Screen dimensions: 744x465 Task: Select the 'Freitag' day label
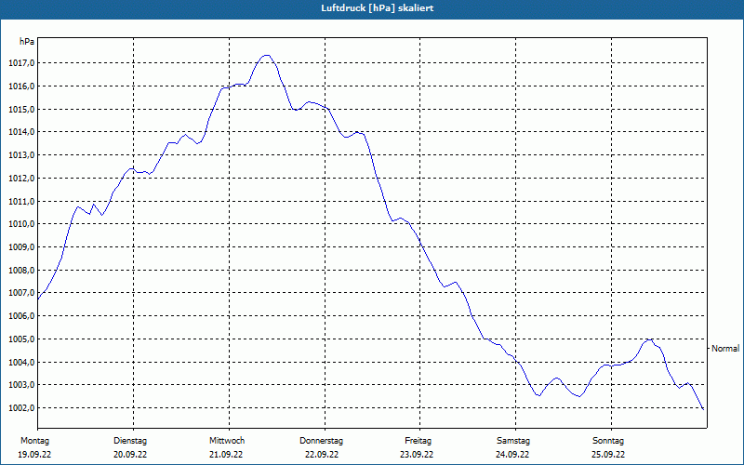click(x=418, y=441)
